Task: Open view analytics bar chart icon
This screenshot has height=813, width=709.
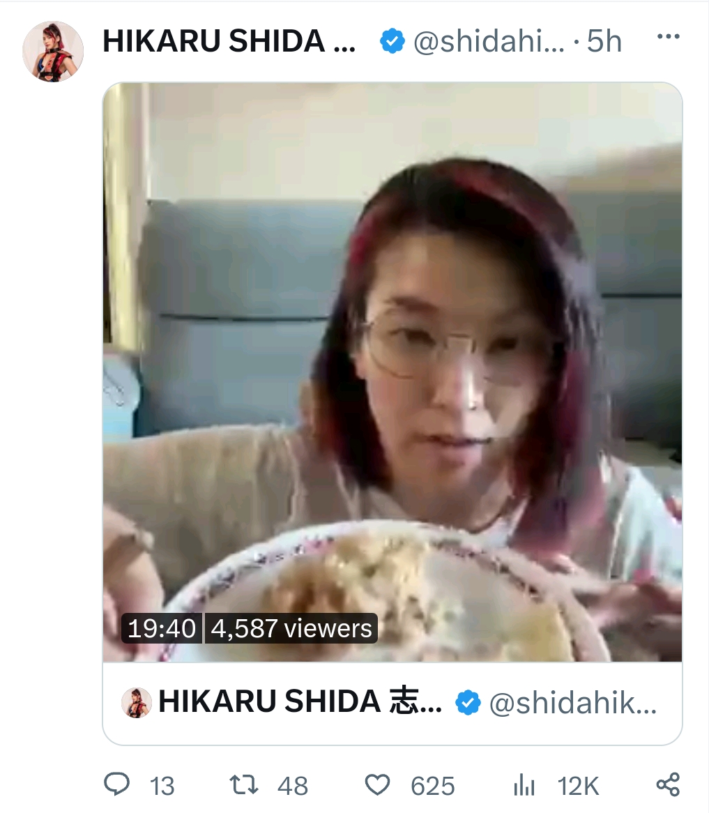Action: click(524, 784)
